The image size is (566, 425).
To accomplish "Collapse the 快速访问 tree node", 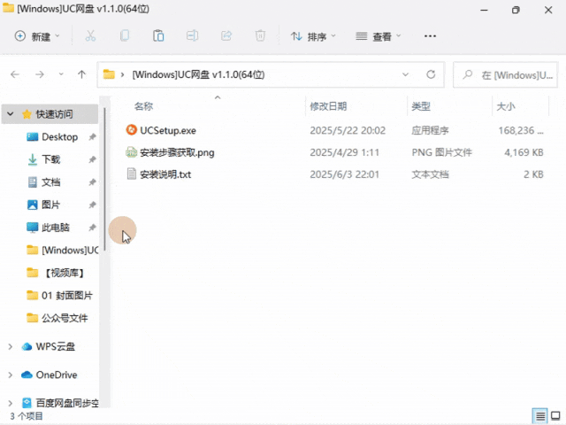I will pyautogui.click(x=11, y=114).
